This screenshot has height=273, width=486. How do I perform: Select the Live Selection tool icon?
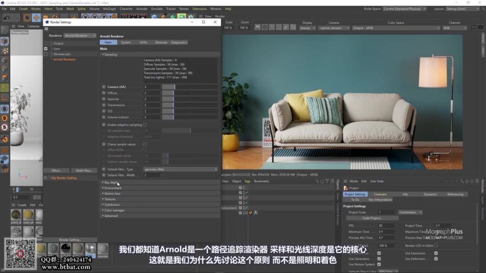tap(27, 18)
